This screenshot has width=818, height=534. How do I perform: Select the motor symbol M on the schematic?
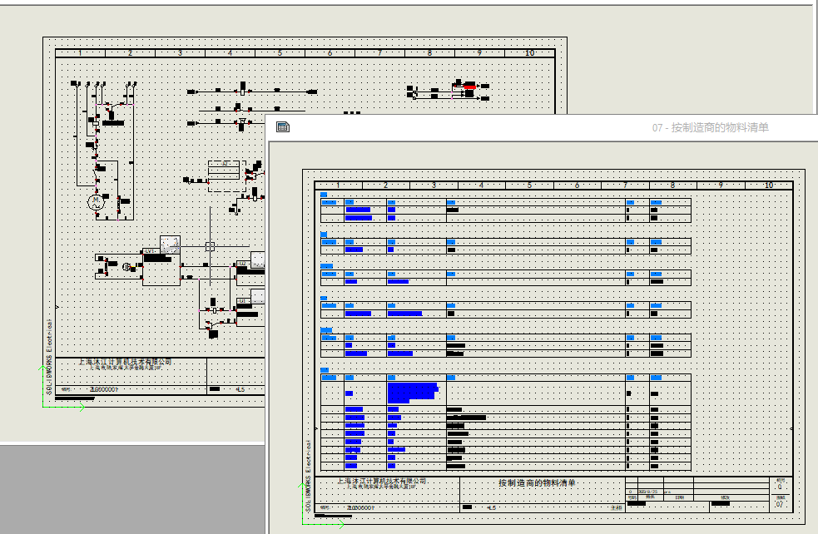pyautogui.click(x=96, y=202)
